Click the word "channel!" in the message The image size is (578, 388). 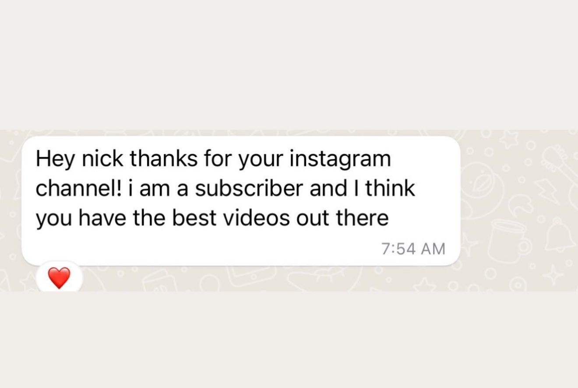tap(78, 188)
